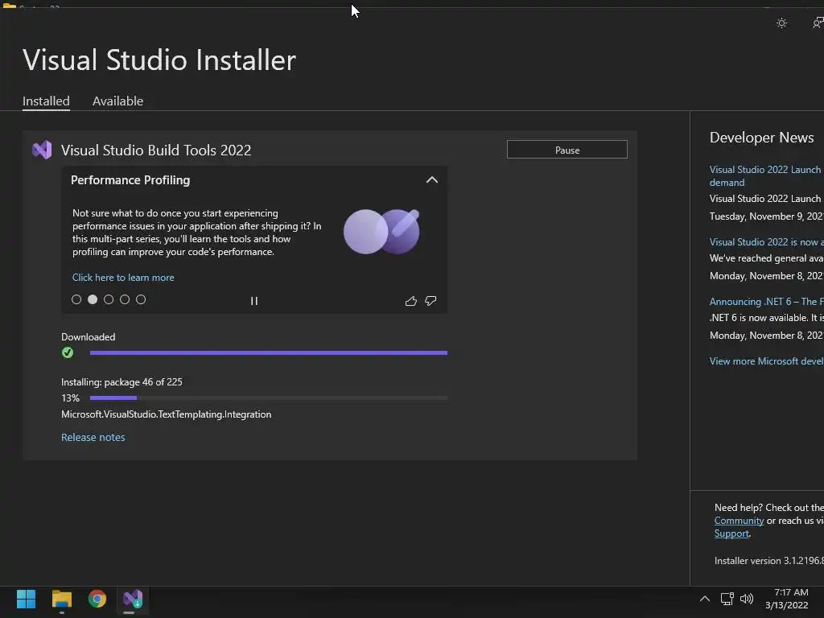Viewport: 824px width, 618px height.
Task: Switch to the Available tab
Action: tap(117, 101)
